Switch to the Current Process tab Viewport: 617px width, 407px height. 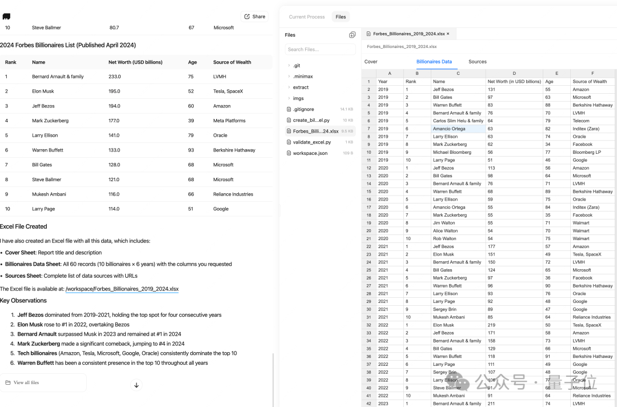(x=307, y=17)
